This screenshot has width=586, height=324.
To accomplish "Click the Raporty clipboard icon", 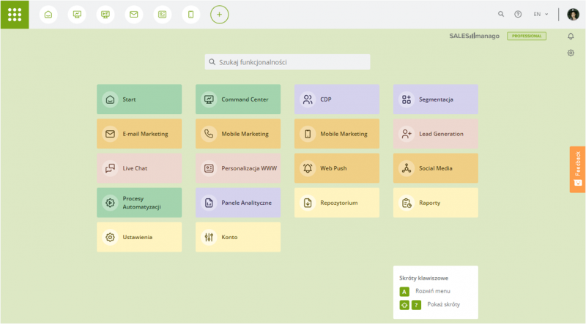I will click(x=407, y=203).
